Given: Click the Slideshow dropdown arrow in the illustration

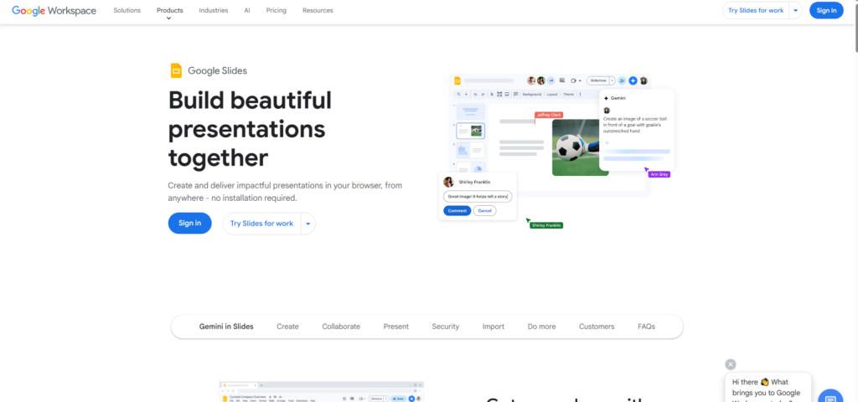Looking at the screenshot, I should point(612,80).
